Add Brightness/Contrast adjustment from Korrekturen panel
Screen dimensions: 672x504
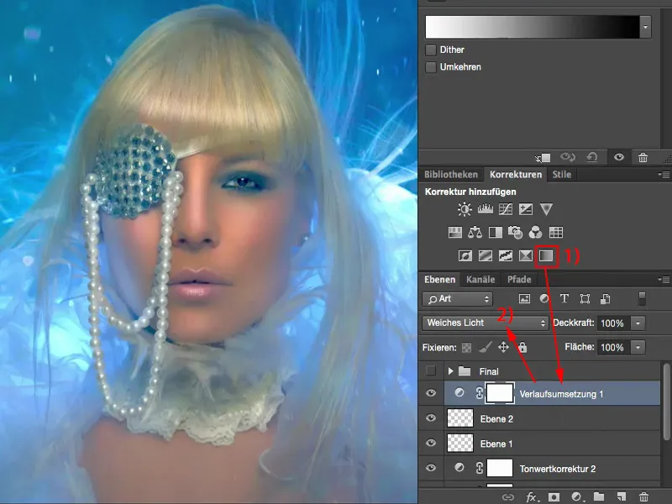(x=465, y=209)
